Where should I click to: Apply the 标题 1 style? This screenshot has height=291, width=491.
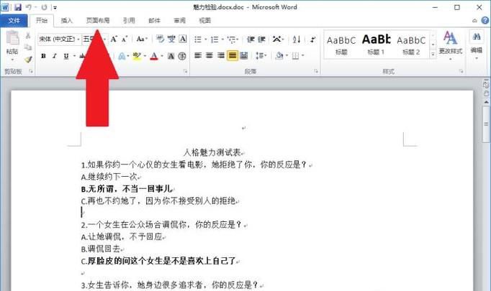coord(376,45)
